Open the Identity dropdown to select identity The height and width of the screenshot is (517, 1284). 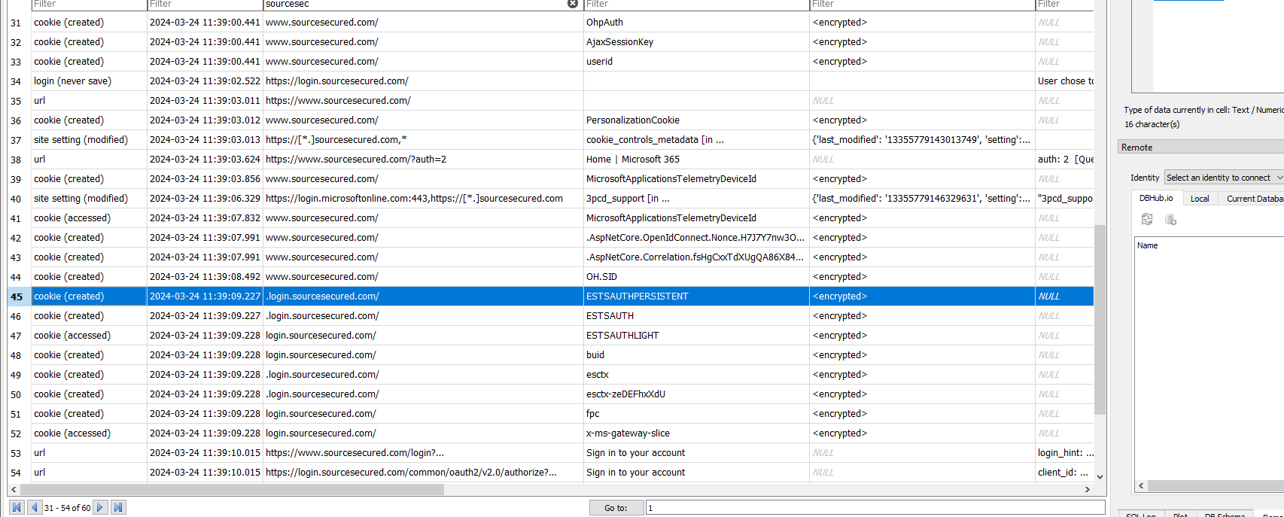(1223, 178)
